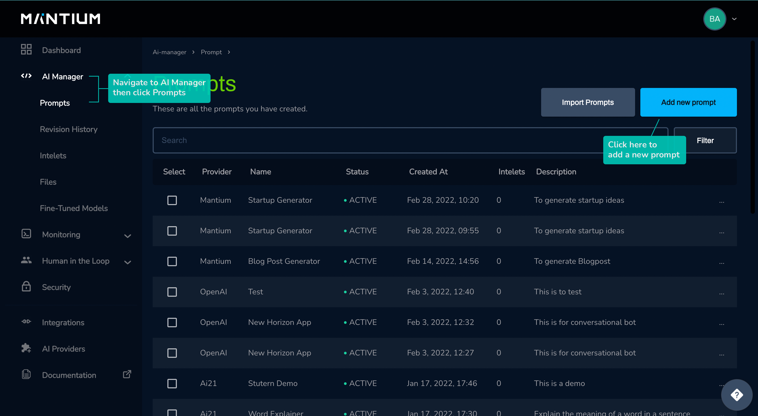Check the first Startup Generator row checkbox
Viewport: 758px width, 416px height.
point(172,200)
